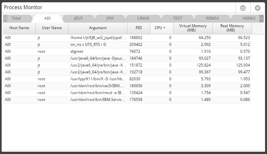This screenshot has height=154, width=267.
Task: Click real memory value 99.477
Action: (244, 72)
